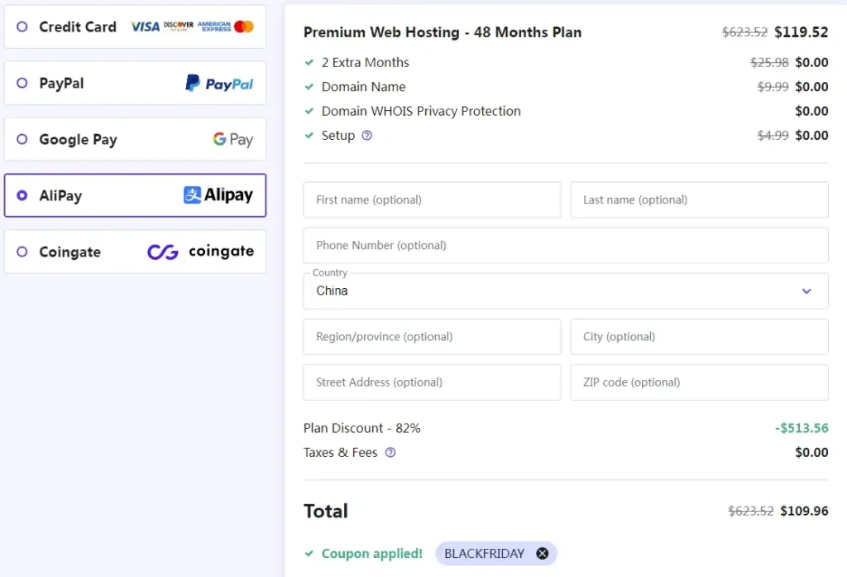This screenshot has height=577, width=847.
Task: Select the Coingate payment radio button
Action: pyautogui.click(x=22, y=252)
